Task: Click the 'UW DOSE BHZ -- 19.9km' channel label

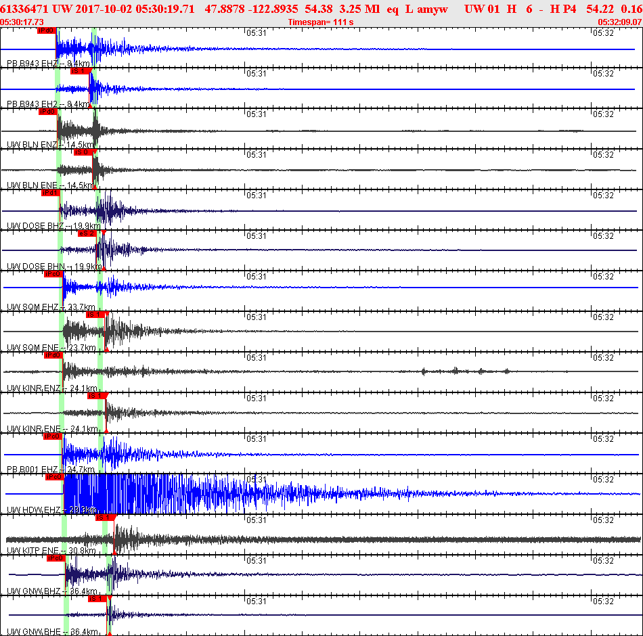Action: [53, 226]
